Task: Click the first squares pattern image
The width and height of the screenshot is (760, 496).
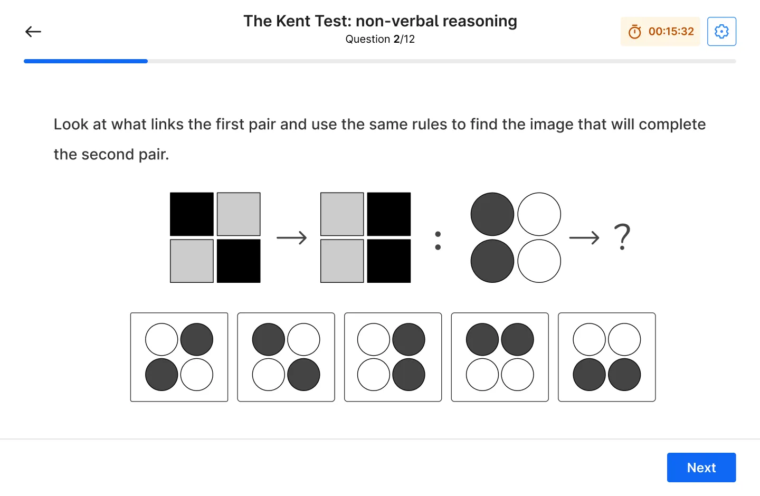Action: (x=215, y=237)
